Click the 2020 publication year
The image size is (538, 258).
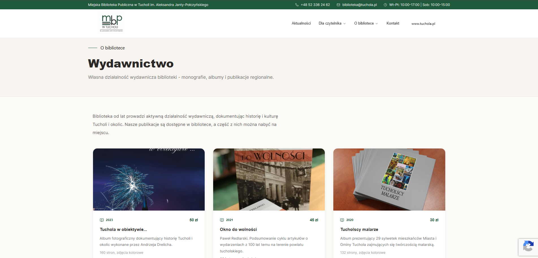pos(350,220)
